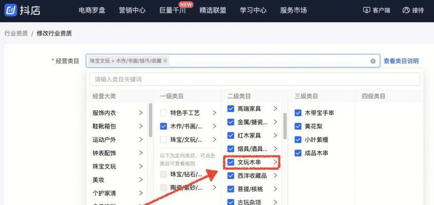Expand the 文玩木串 chevron
The height and width of the screenshot is (205, 434).
[x=275, y=162]
